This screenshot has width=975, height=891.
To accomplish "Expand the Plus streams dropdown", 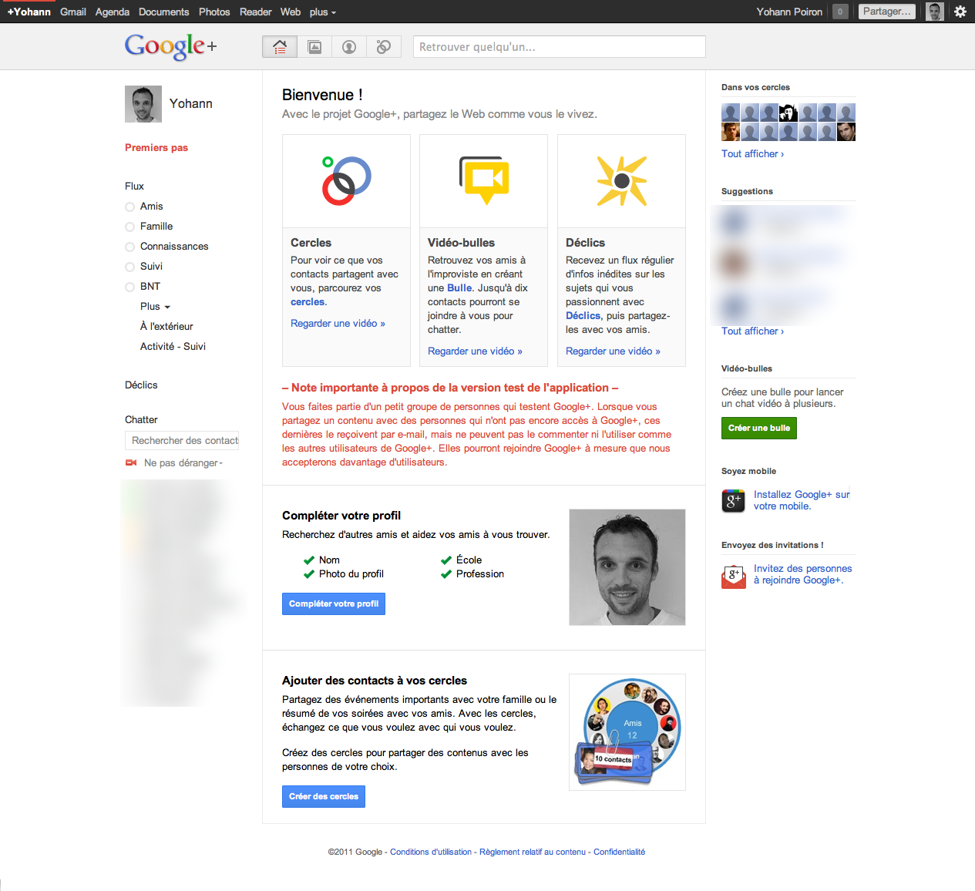I will click(x=155, y=307).
